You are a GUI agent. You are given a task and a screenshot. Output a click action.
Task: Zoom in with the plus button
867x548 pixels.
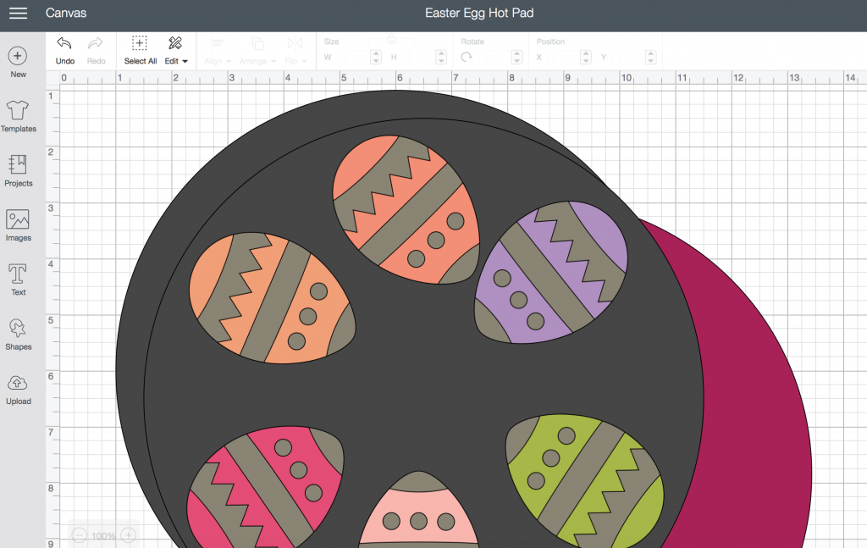tap(129, 535)
